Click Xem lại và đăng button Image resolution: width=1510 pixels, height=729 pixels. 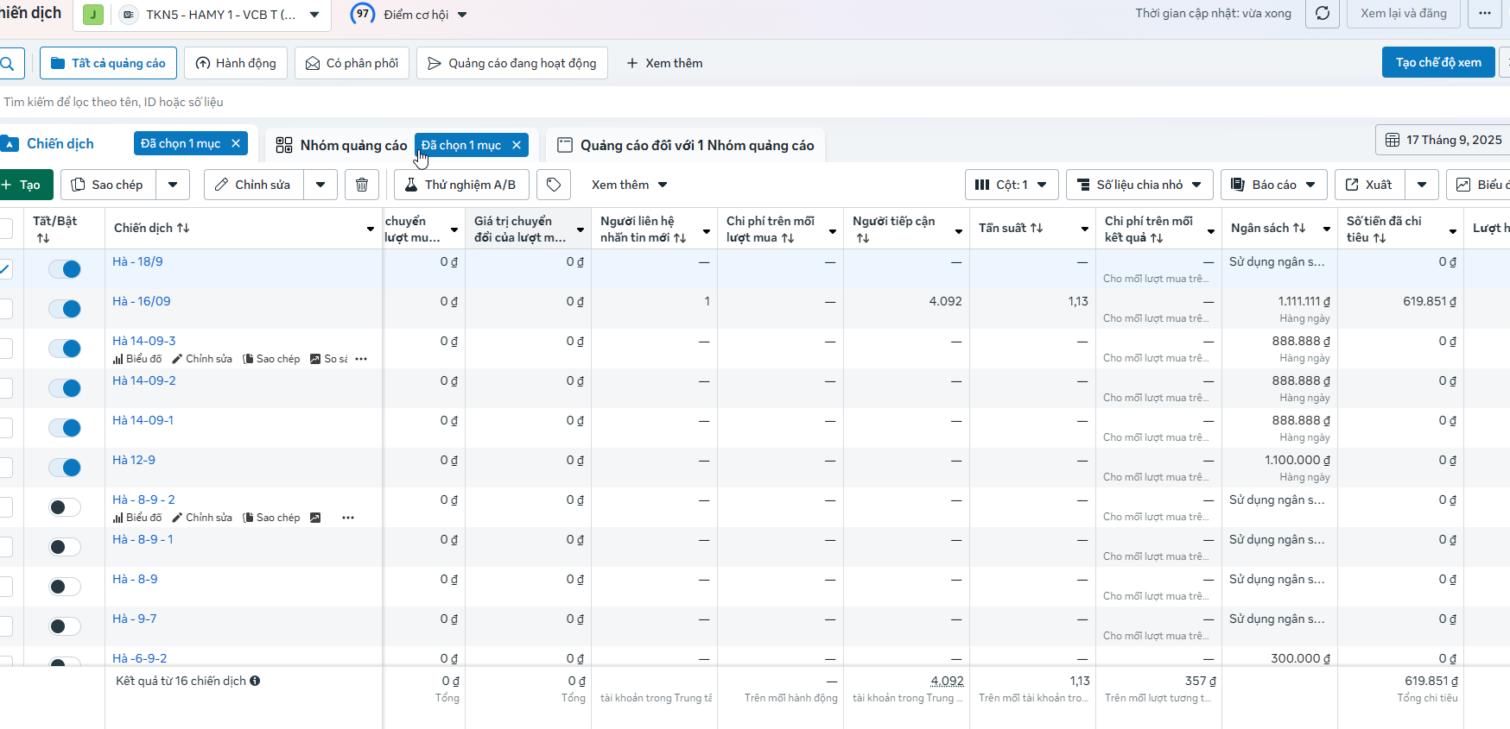(1404, 13)
